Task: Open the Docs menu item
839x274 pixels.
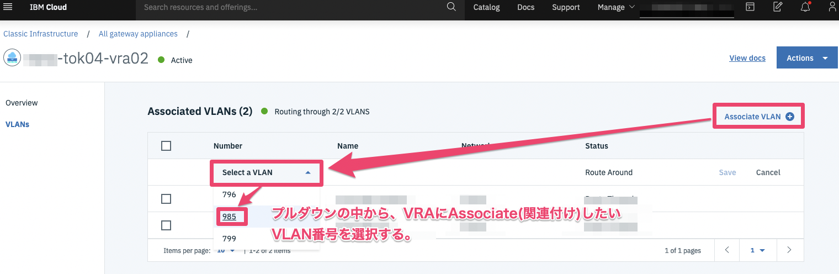Action: pos(526,7)
